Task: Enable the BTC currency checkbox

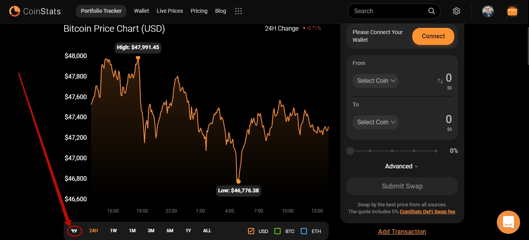Action: pos(277,231)
